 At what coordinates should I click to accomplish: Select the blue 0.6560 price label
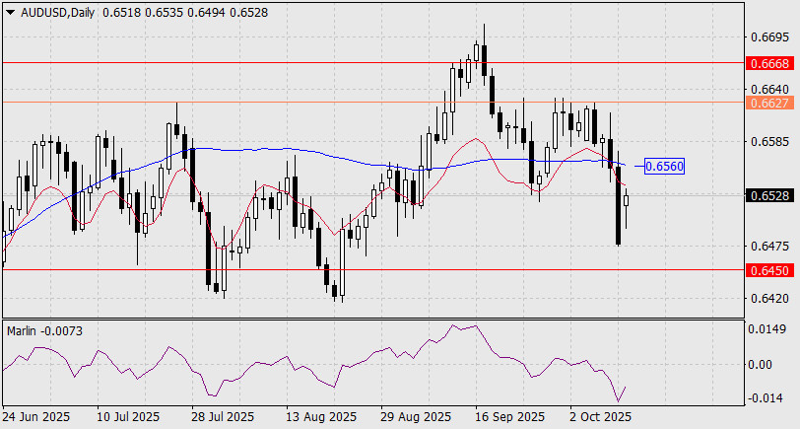[664, 166]
